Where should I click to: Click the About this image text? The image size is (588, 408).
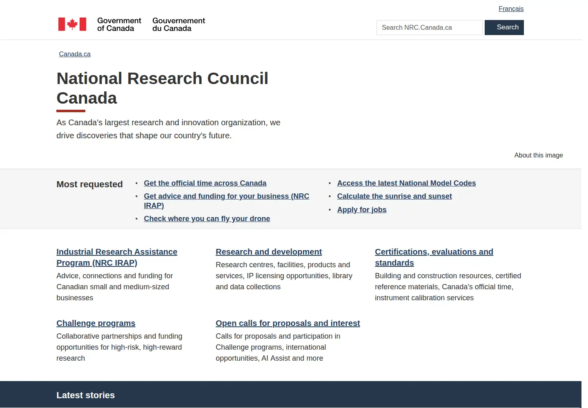click(539, 155)
